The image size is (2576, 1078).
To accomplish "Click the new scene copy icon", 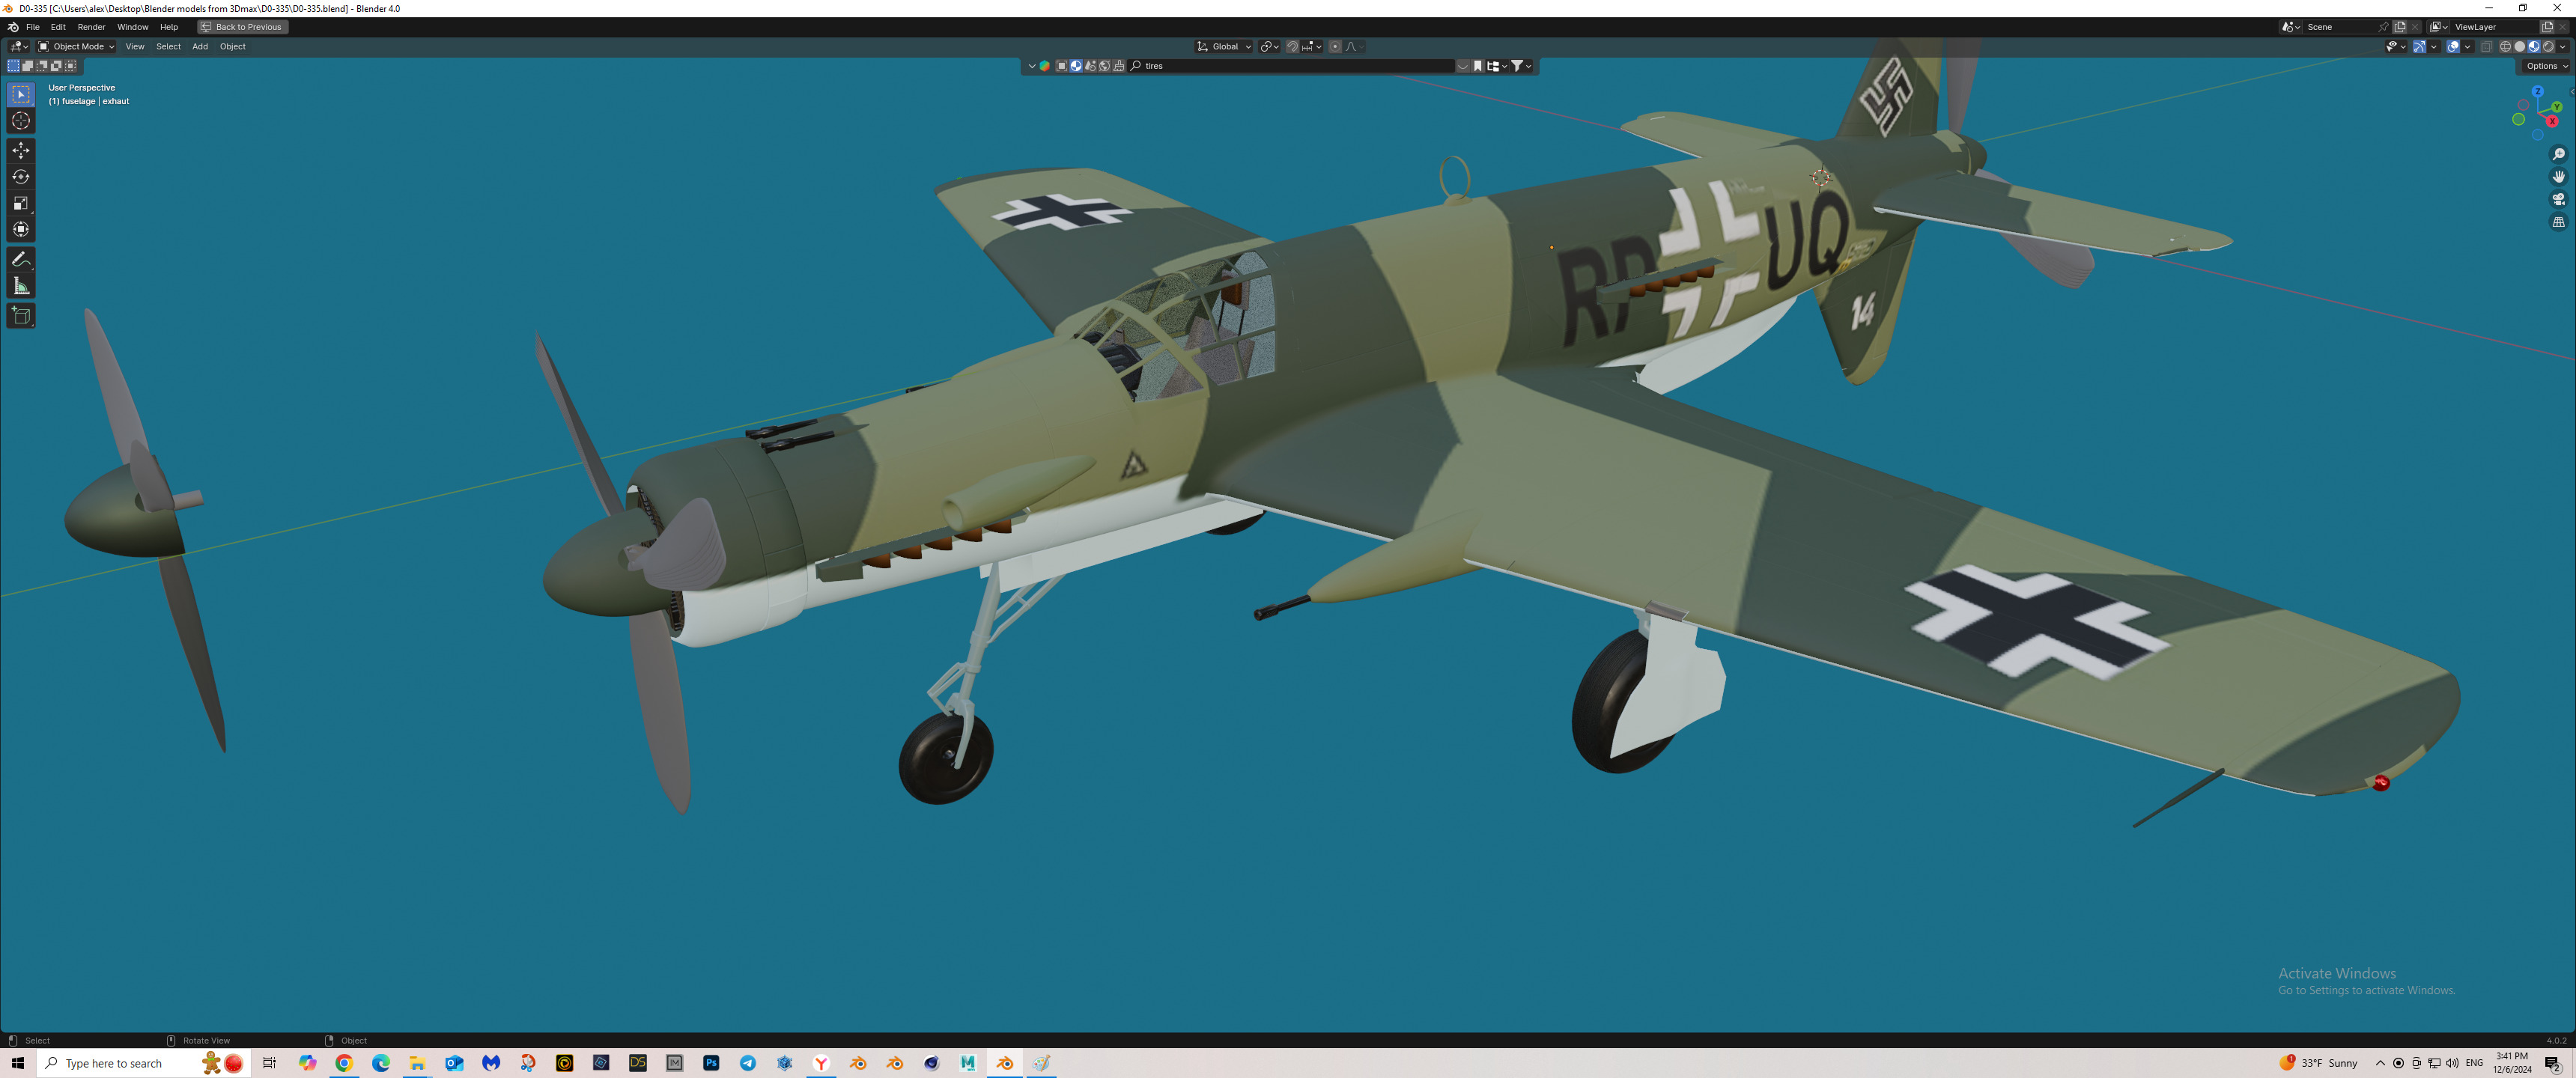I will tap(2400, 27).
